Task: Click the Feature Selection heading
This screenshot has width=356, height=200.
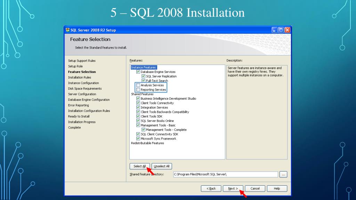Action: point(90,39)
